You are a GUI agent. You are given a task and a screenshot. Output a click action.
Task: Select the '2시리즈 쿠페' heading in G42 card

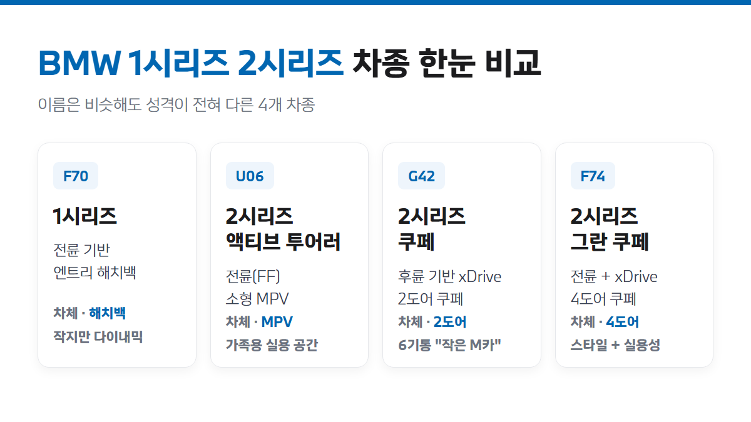coord(432,229)
